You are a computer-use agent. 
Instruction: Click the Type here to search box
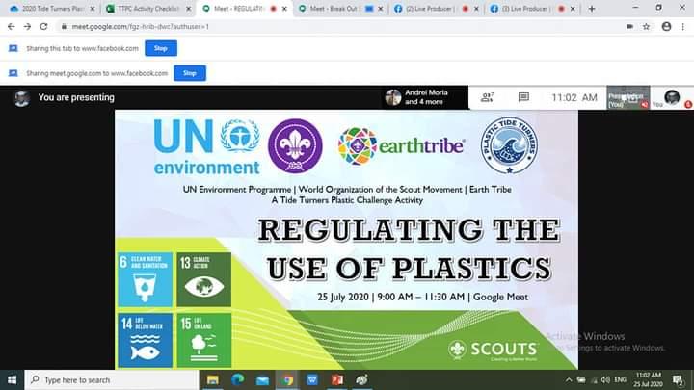pos(112,379)
